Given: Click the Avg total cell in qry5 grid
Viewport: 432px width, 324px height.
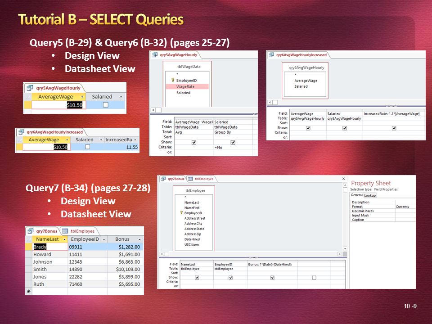Looking at the screenshot, I should 193,132.
